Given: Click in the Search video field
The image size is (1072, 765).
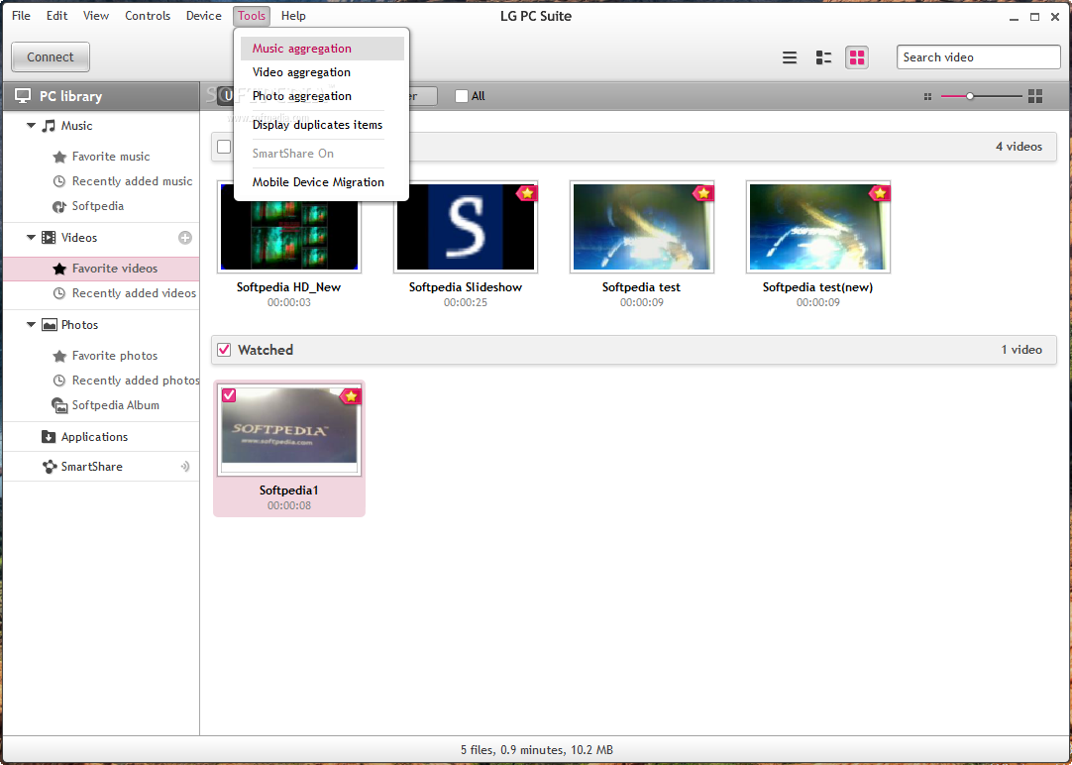Looking at the screenshot, I should pos(978,57).
